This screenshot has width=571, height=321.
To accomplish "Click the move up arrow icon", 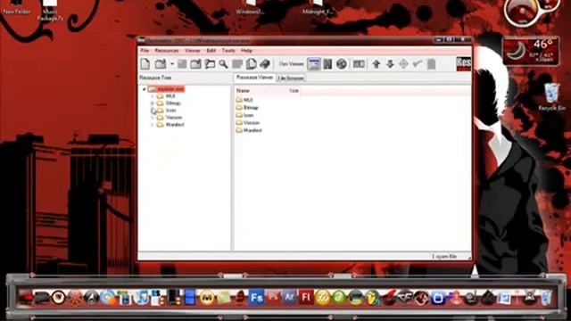I will tap(377, 64).
